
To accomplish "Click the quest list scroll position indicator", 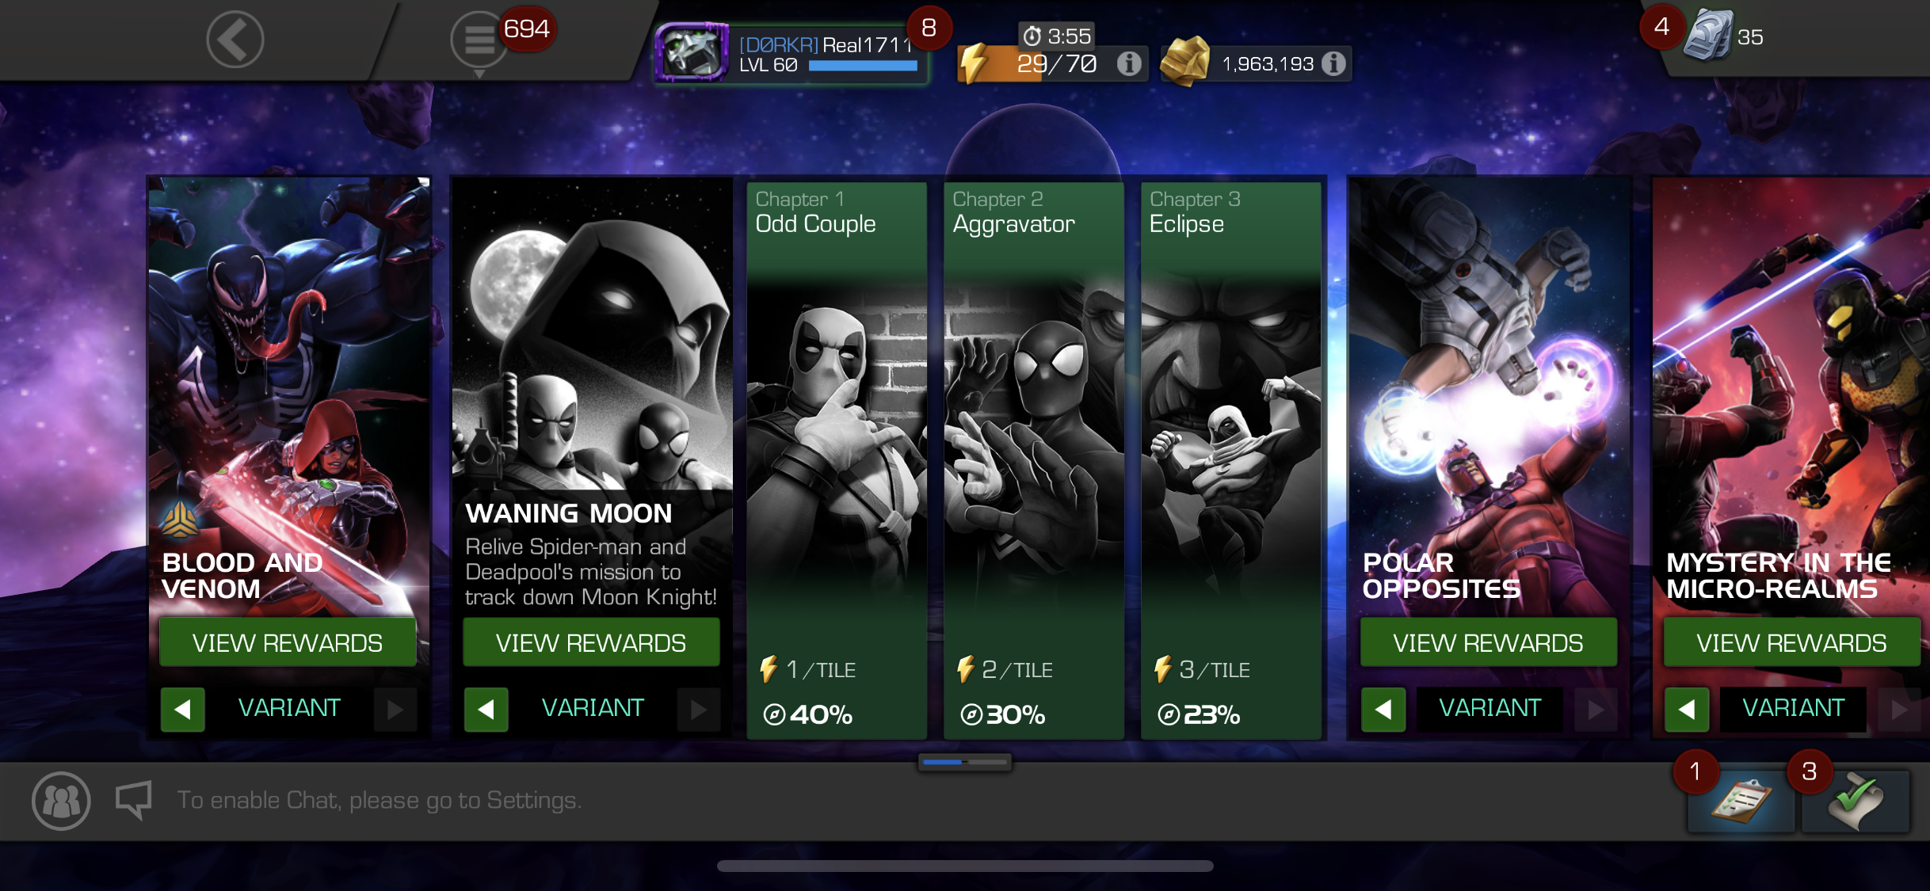I will 964,762.
